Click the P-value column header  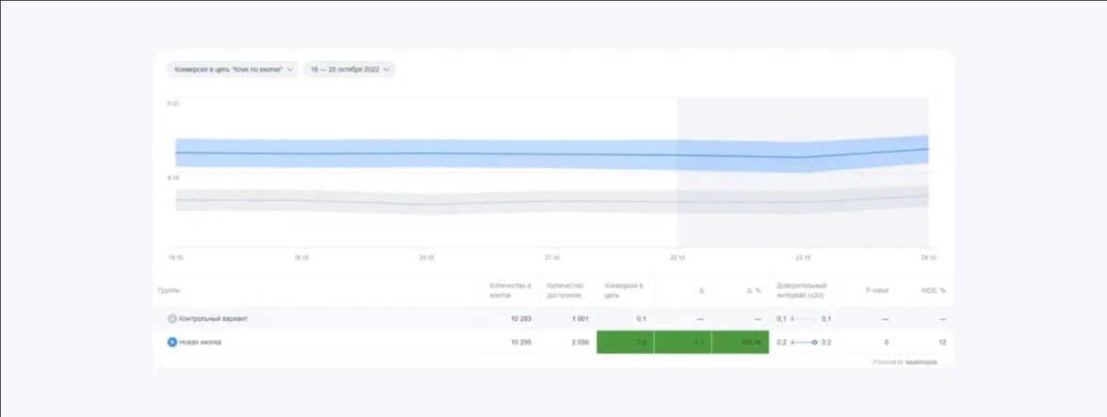click(x=876, y=291)
